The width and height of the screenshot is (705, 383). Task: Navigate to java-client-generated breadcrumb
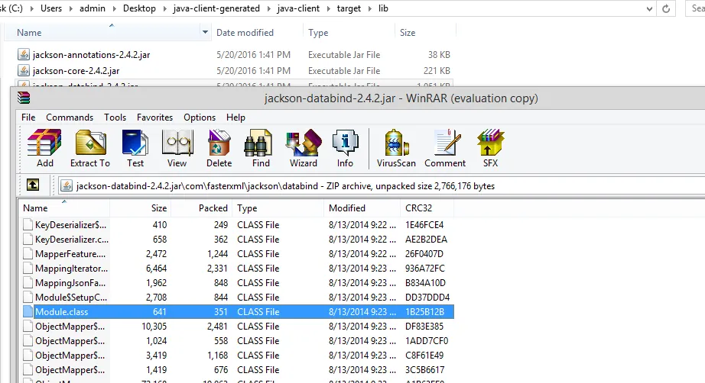point(216,8)
